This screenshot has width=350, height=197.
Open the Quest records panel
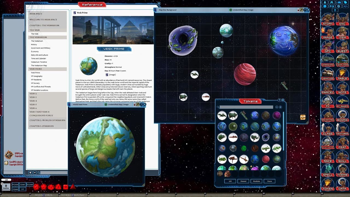[x=342, y=45]
